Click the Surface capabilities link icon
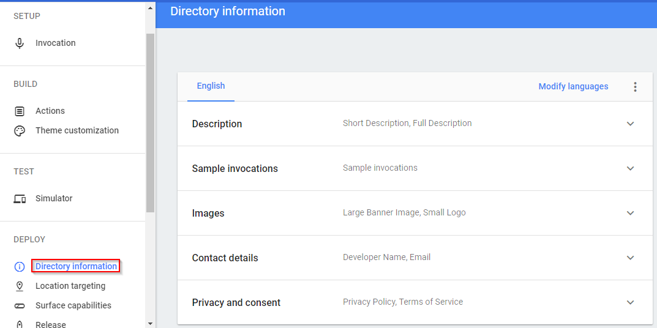This screenshot has height=328, width=657. [20, 306]
